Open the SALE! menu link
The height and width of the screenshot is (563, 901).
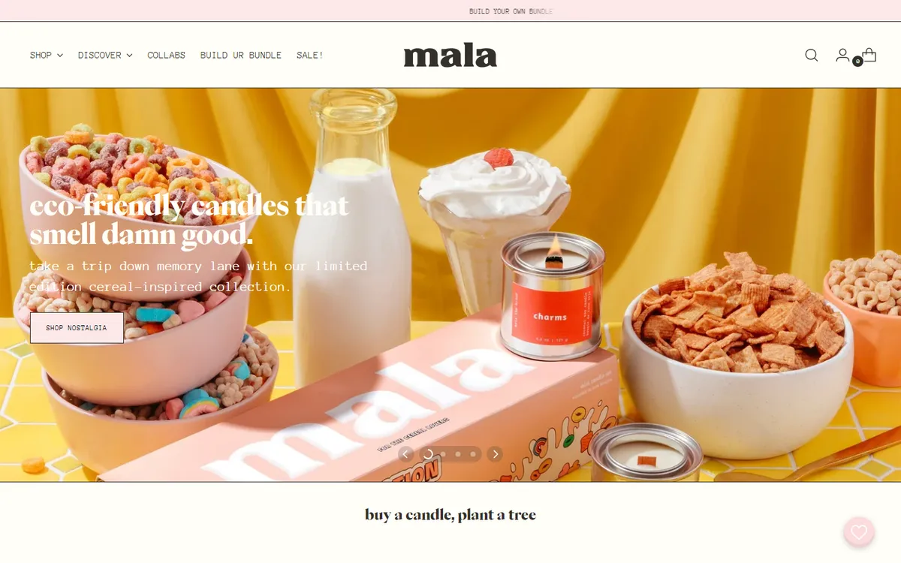pyautogui.click(x=310, y=55)
